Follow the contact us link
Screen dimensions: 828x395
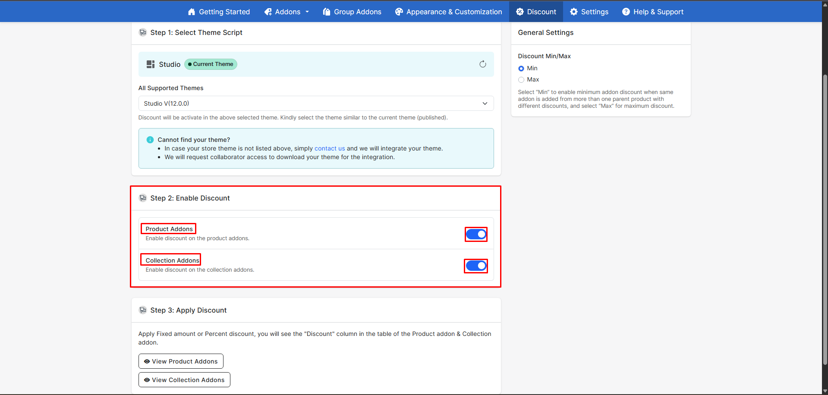[330, 148]
